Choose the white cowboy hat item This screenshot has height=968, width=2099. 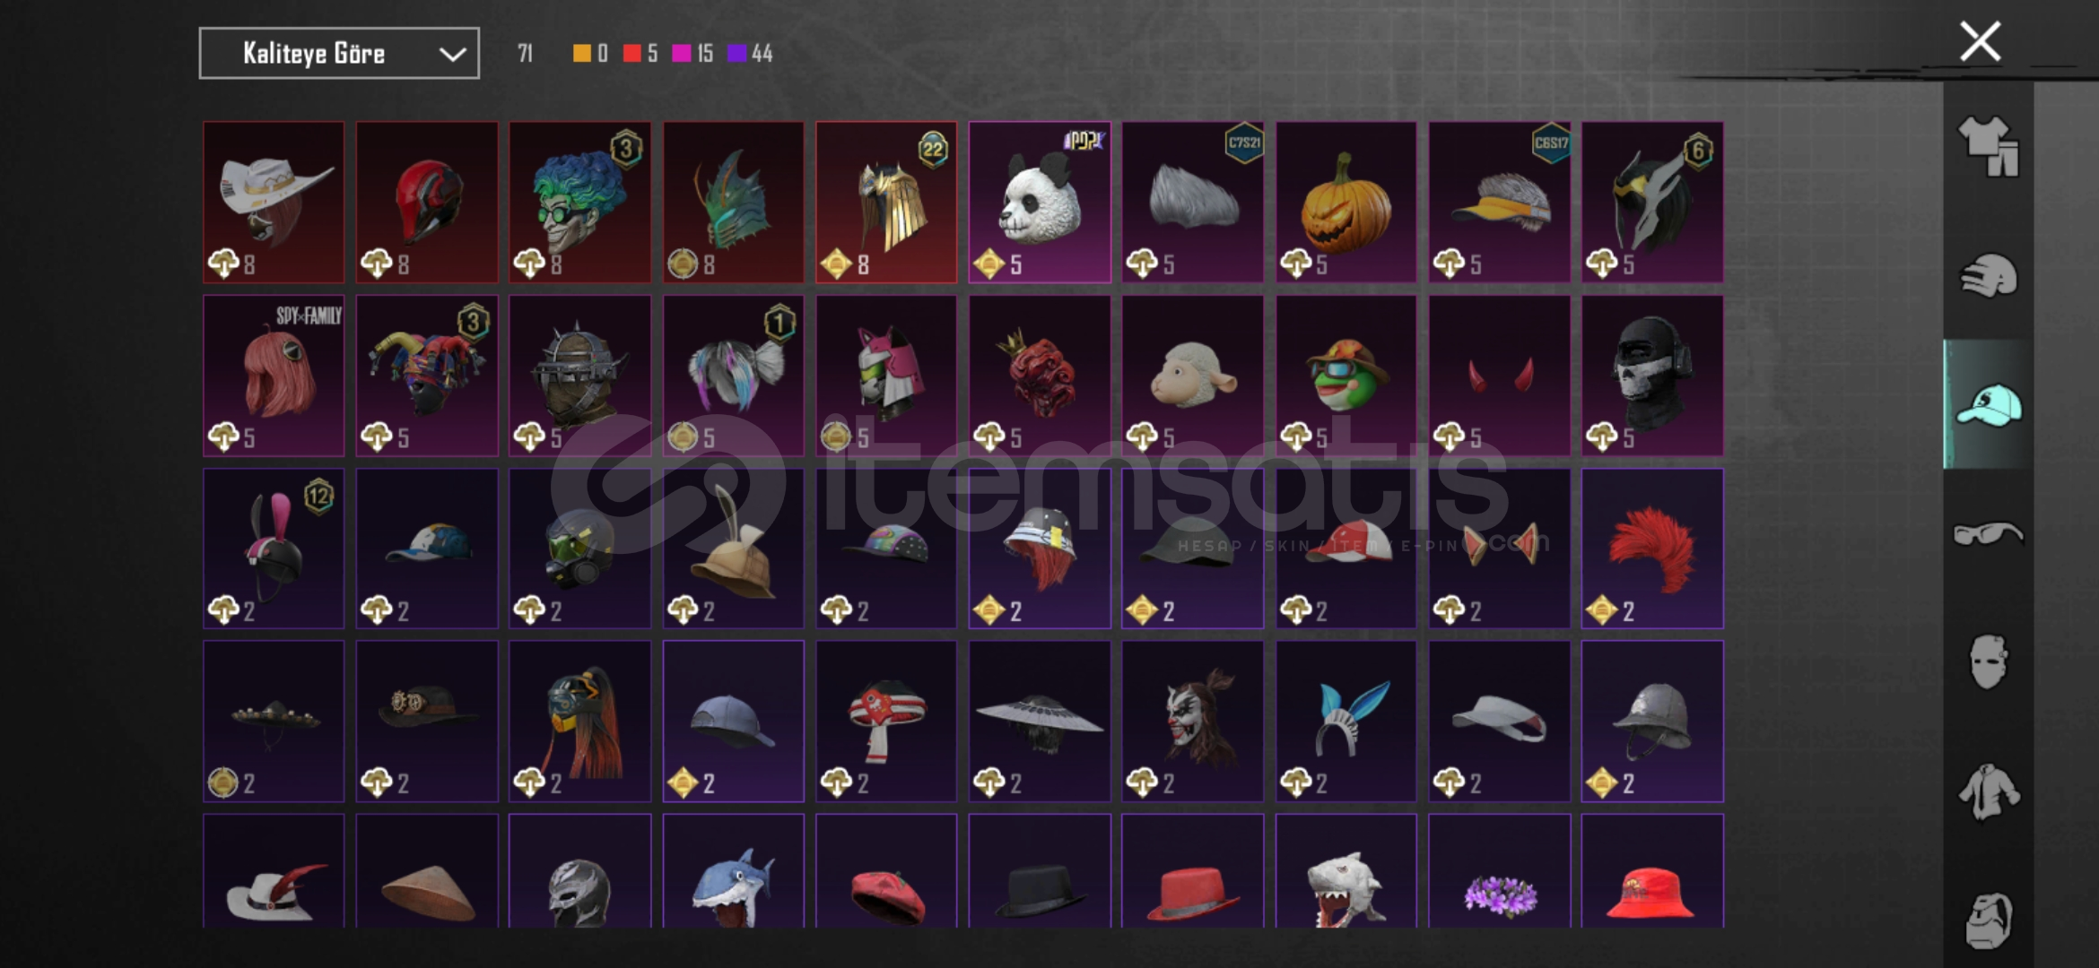pyautogui.click(x=274, y=203)
